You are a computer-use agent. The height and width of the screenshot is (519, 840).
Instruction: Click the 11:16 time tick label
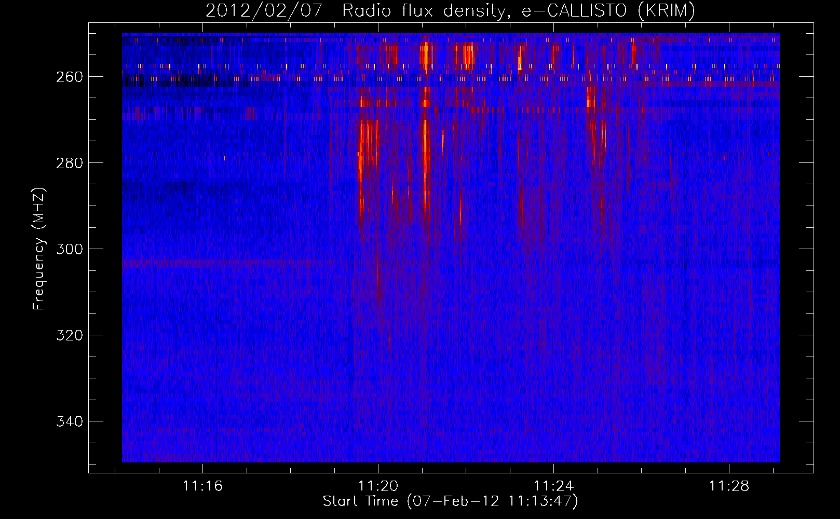(202, 486)
